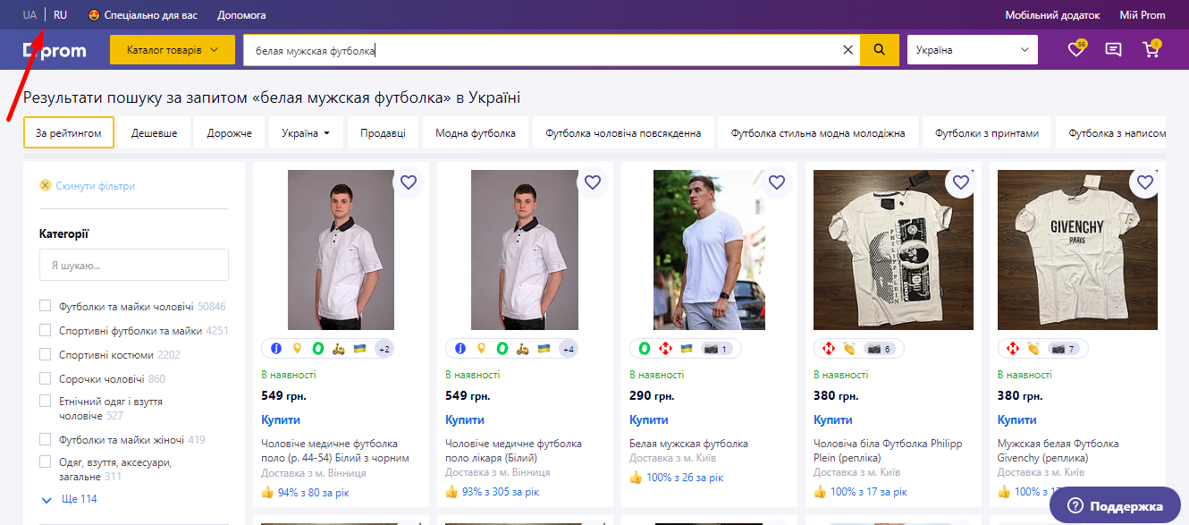The width and height of the screenshot is (1189, 525).
Task: Sort results 'За рейтингом'
Action: [69, 133]
